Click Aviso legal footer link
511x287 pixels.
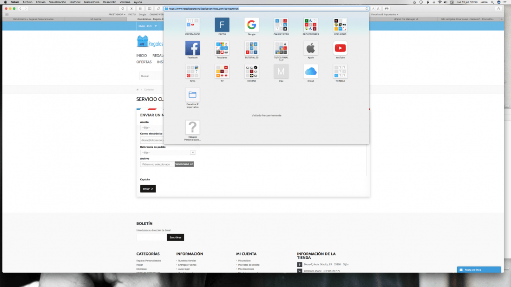pos(184,269)
